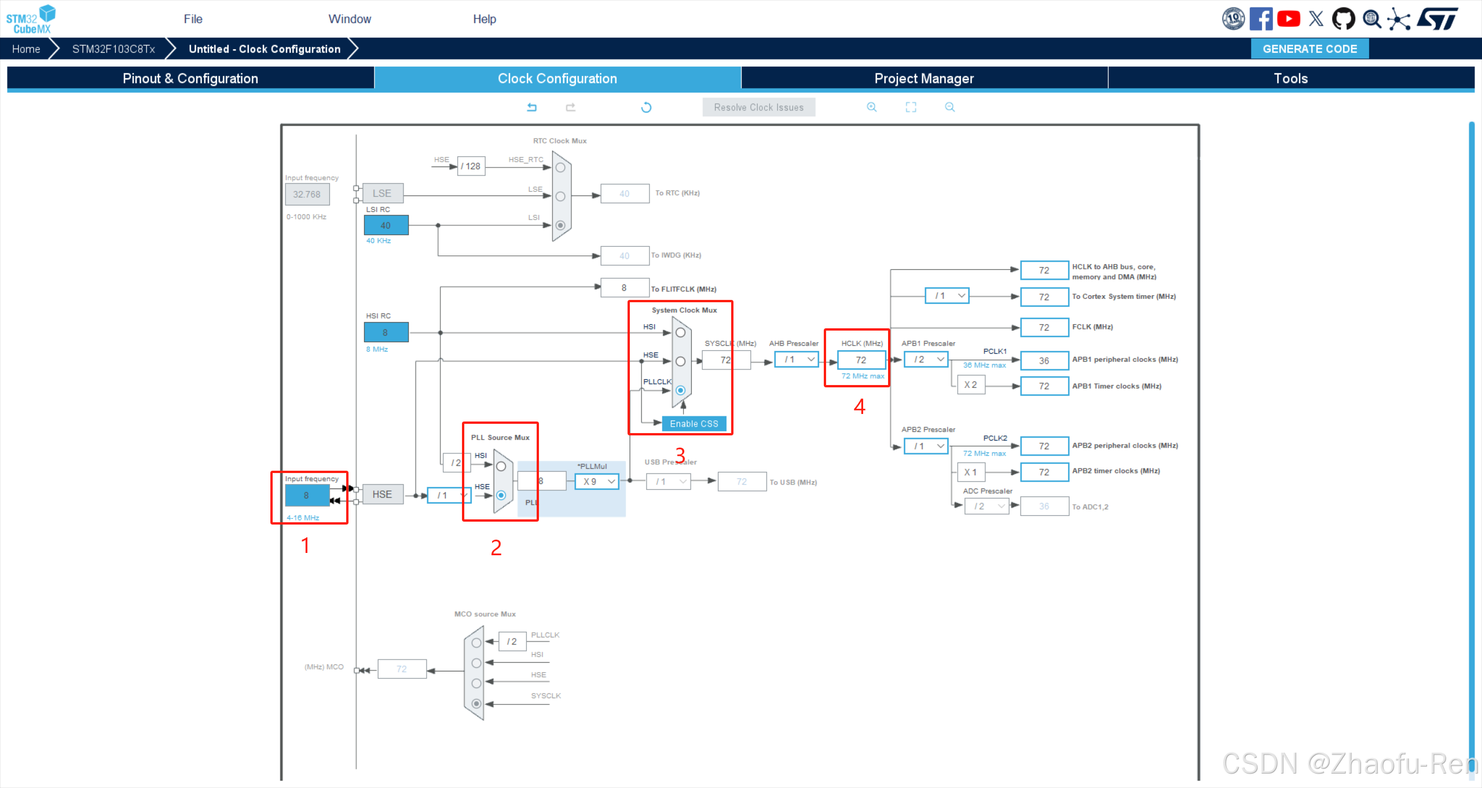
Task: Open the HSE /1 prescaler dropdown
Action: tap(448, 495)
